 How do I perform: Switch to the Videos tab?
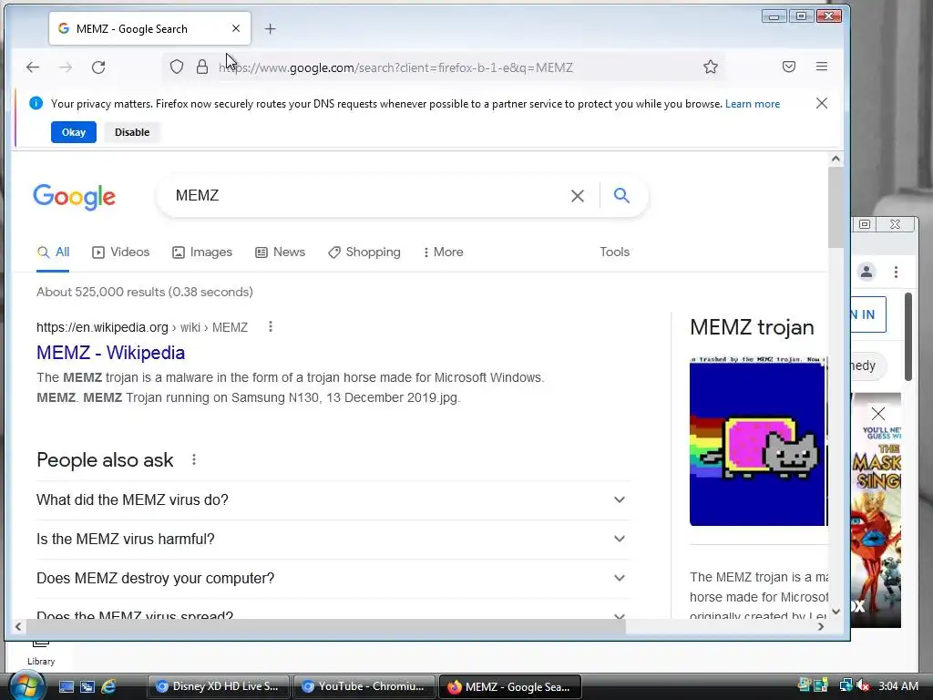point(121,252)
